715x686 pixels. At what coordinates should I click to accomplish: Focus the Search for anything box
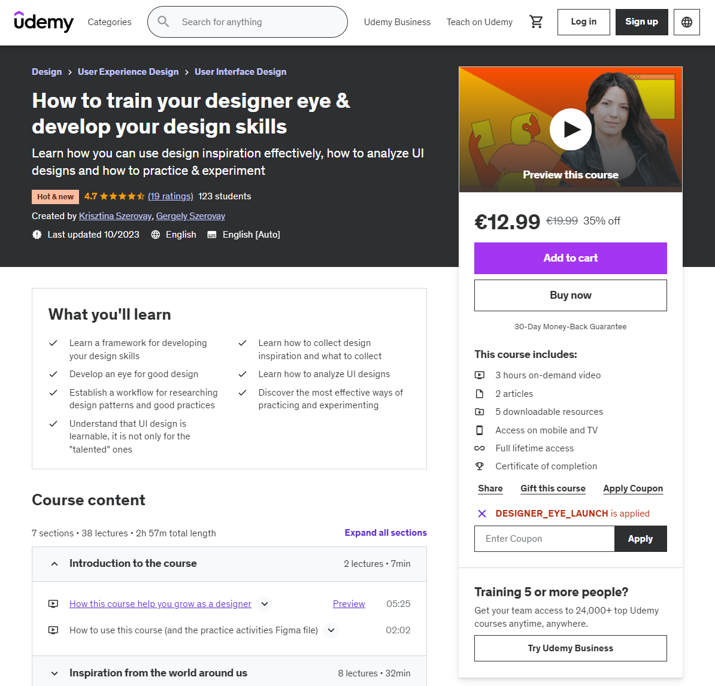click(247, 22)
